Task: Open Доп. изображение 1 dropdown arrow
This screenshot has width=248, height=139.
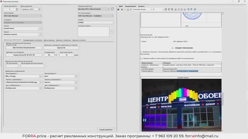Action: coord(41,88)
